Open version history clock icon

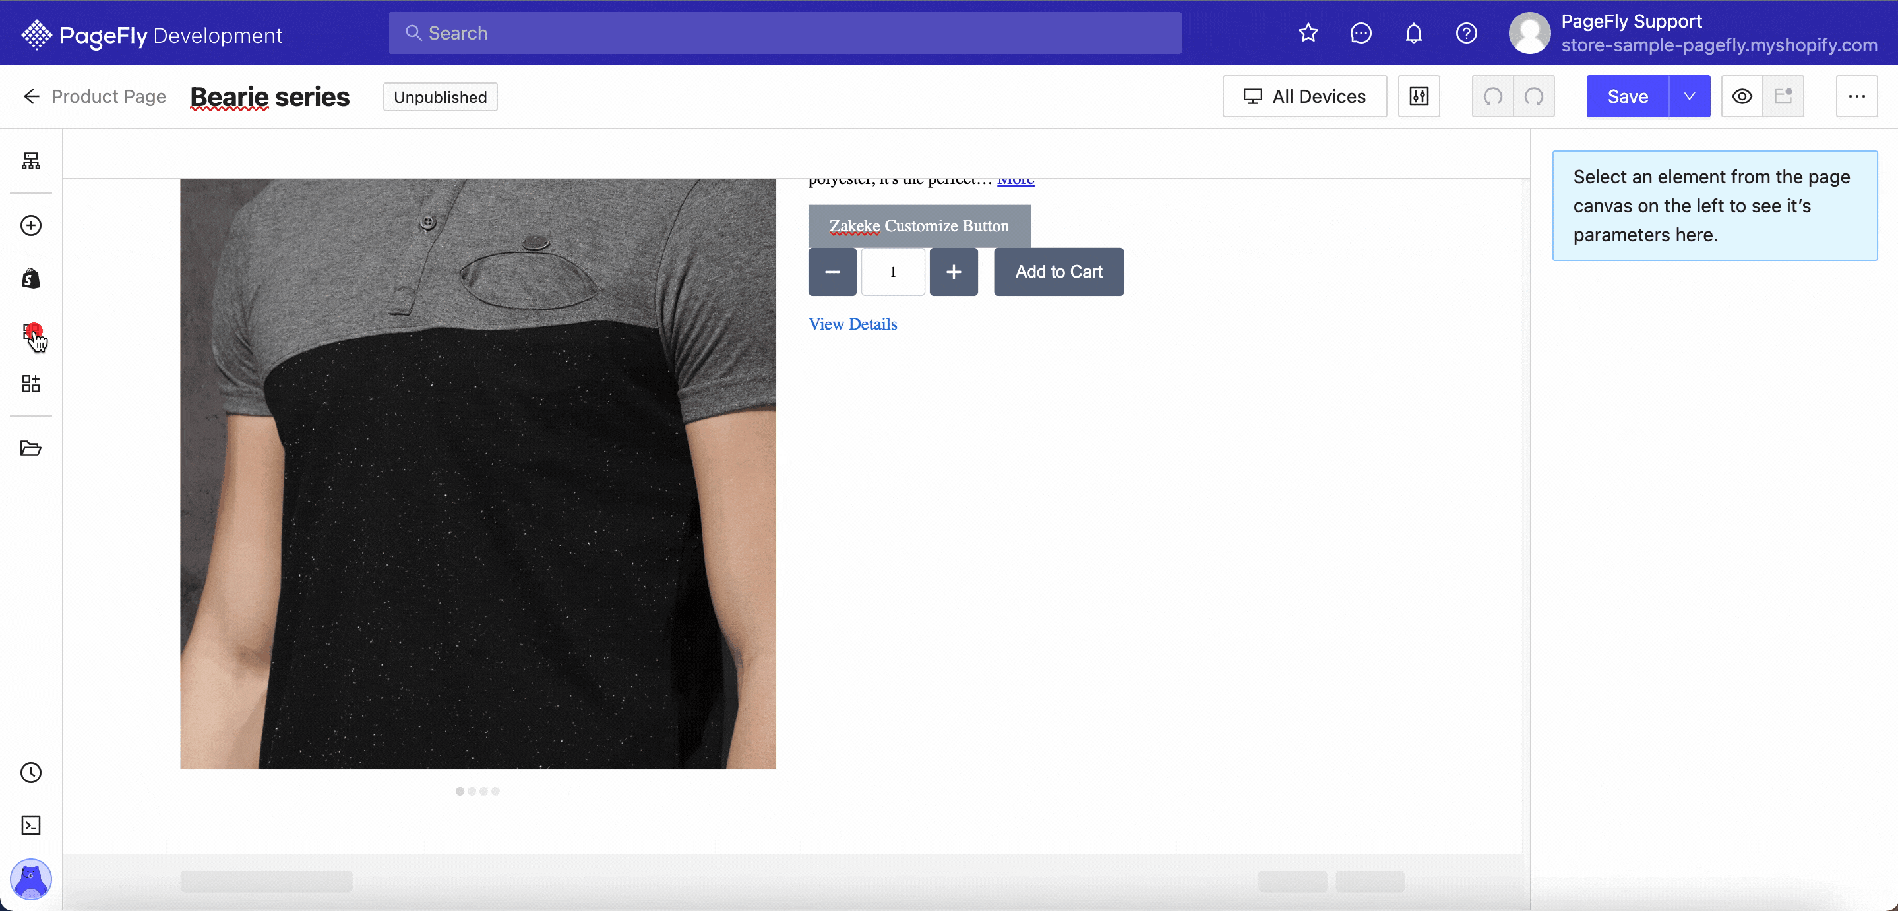point(31,773)
